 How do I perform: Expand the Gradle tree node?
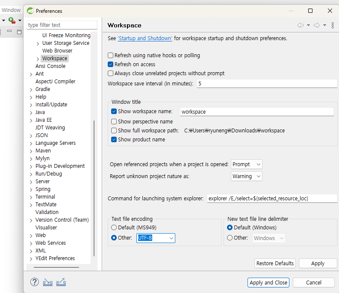[x=31, y=89]
